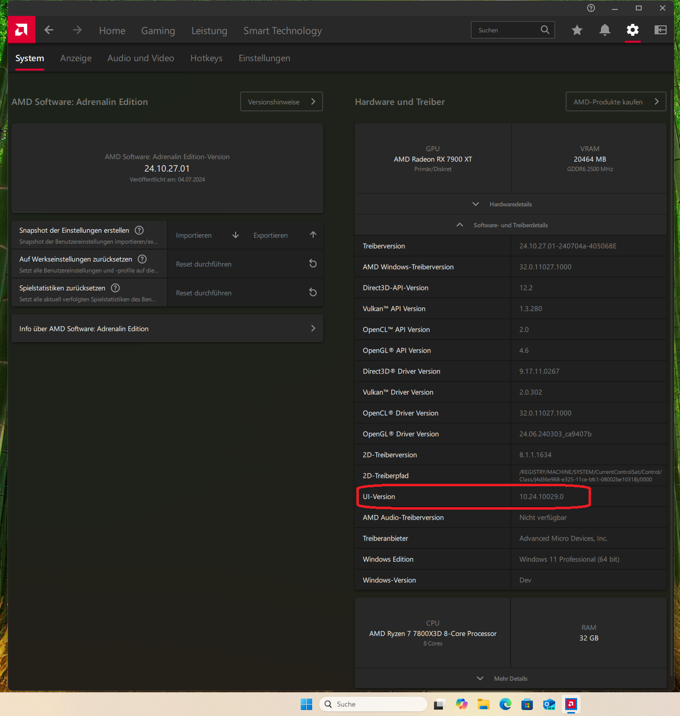
Task: Click the reset icon next to Werkseinstellungen
Action: pos(313,264)
